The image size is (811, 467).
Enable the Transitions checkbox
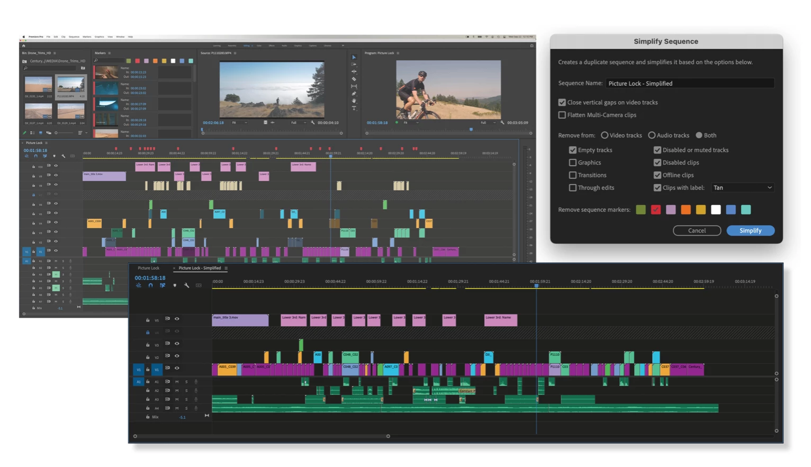click(573, 175)
